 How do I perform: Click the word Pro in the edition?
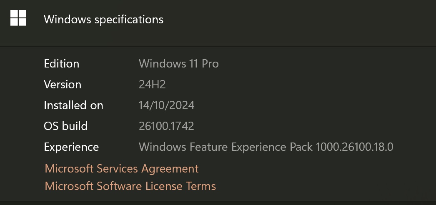click(210, 64)
